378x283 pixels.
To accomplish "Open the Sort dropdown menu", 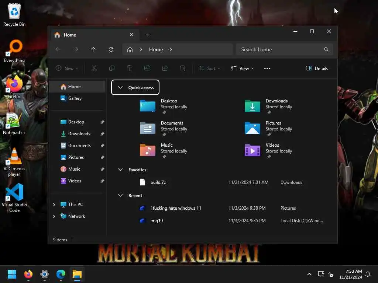I will click(x=209, y=68).
